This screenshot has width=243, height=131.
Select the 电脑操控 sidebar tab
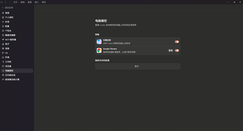[17, 71]
